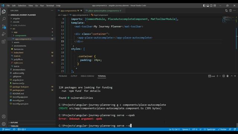The width and height of the screenshot is (238, 134).
Task: Open errors and warnings count in status bar
Action: 22,130
